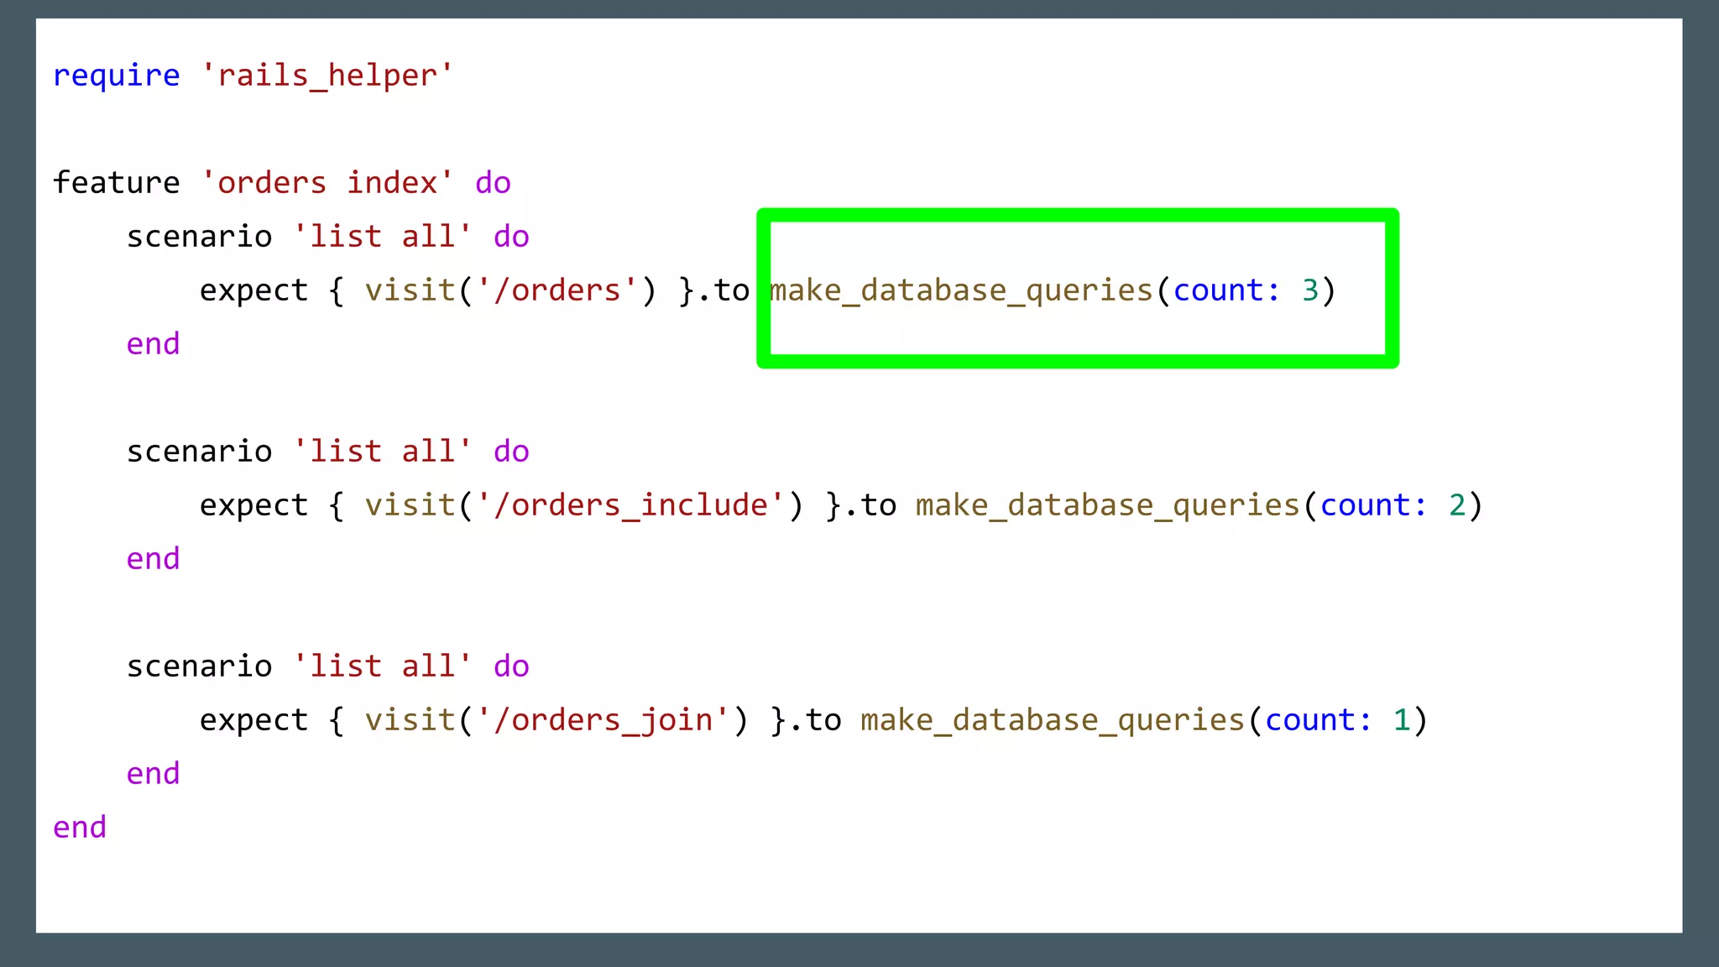Click expect on the orders_join line
This screenshot has width=1719, height=967.
coord(253,720)
